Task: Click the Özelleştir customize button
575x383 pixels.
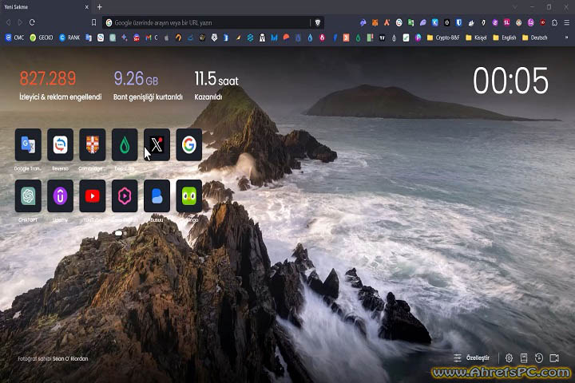Action: [x=472, y=357]
